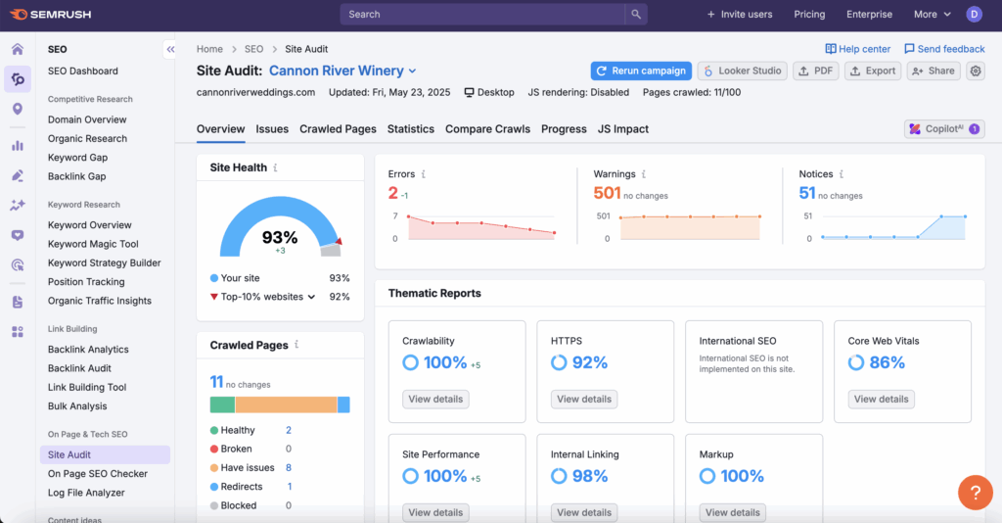Switch to the Overview tab
Viewport: 1002px width, 523px height.
point(220,129)
